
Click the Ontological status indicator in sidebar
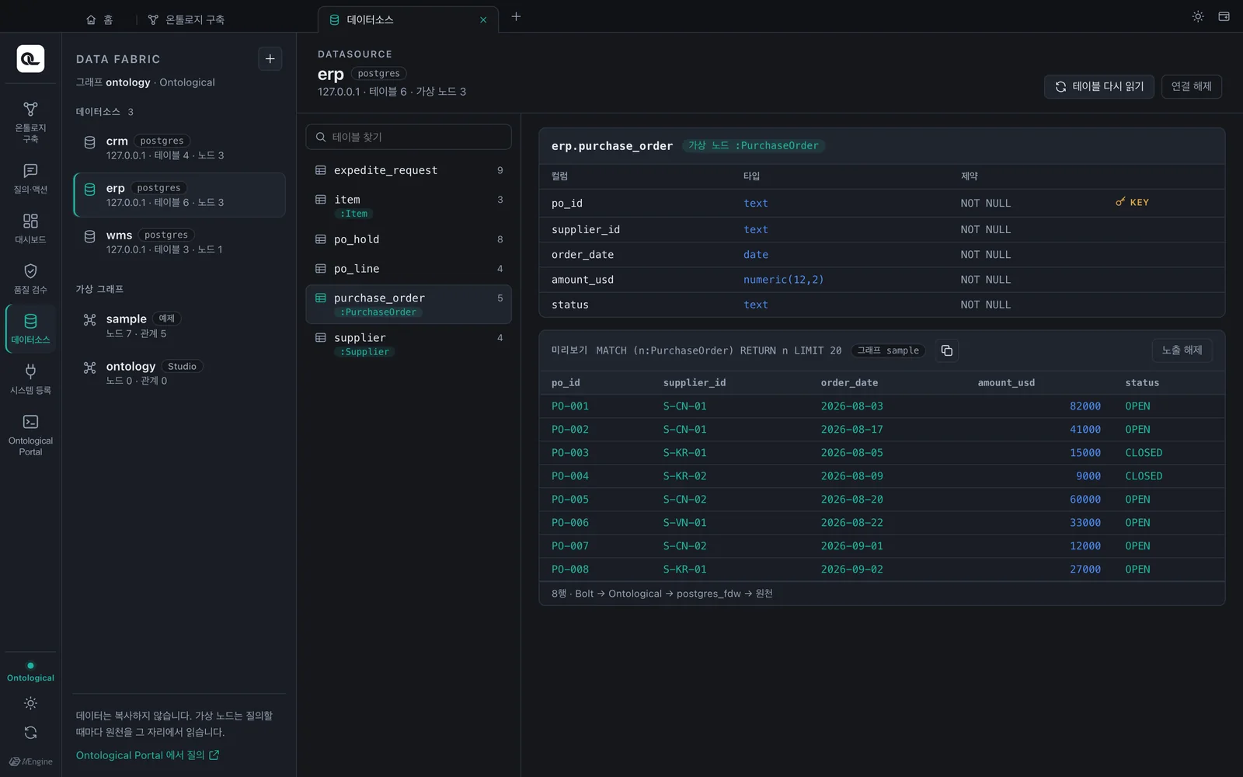click(30, 672)
